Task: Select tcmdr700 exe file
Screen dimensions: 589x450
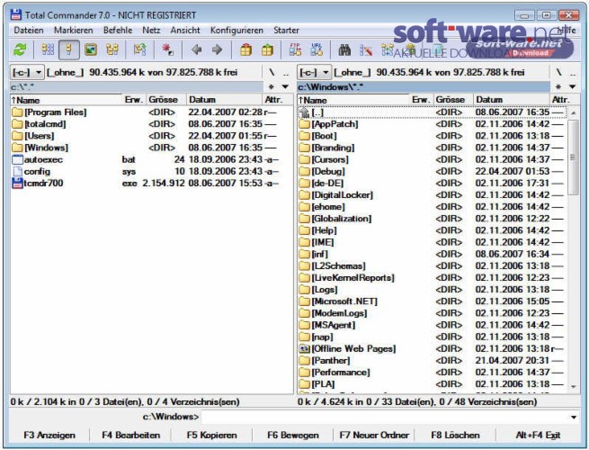Action: coord(152,183)
